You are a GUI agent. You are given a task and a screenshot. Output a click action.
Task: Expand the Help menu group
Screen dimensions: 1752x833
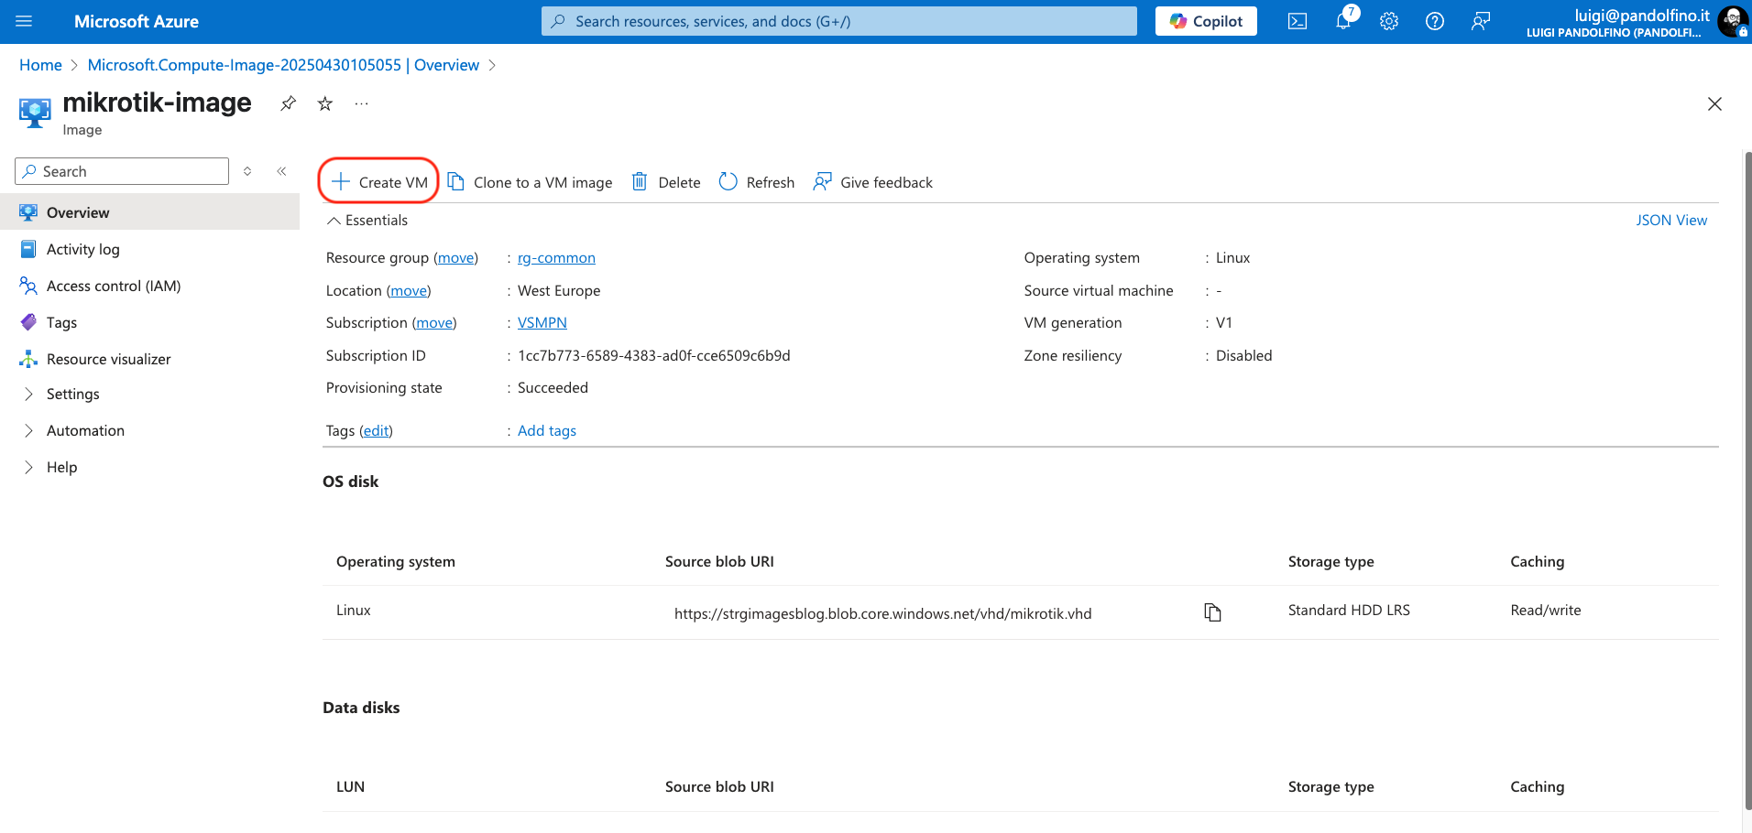(x=61, y=467)
